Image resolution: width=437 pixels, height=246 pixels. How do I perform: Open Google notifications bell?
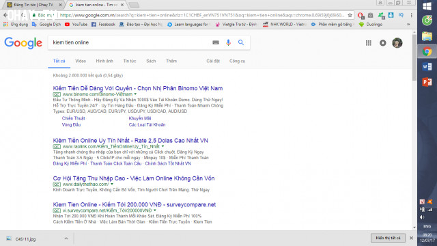[383, 43]
